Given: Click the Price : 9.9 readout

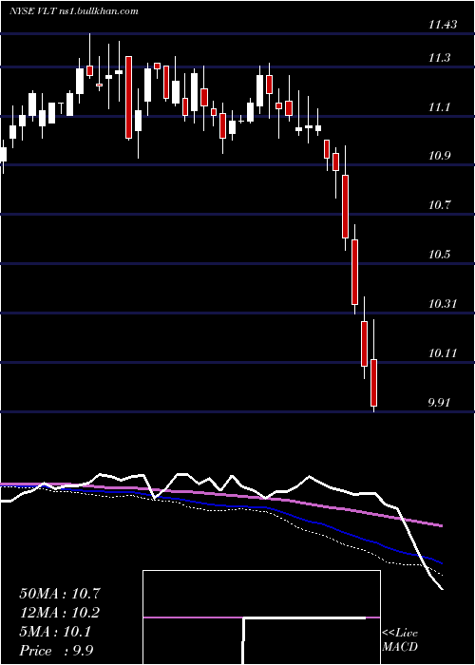Looking at the screenshot, I should pos(56,651).
